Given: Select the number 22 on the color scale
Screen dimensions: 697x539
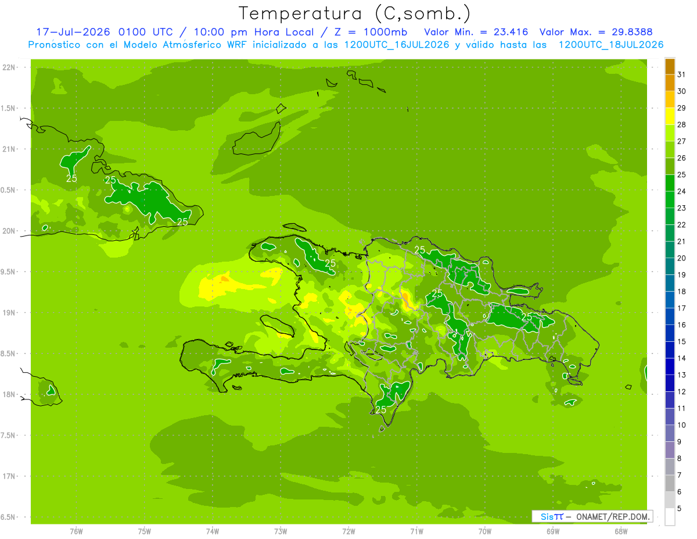Looking at the screenshot, I should point(682,225).
